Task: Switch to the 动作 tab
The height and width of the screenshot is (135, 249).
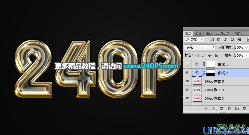Action: coord(237,33)
